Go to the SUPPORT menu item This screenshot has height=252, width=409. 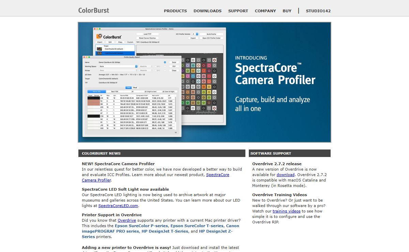coord(238,11)
